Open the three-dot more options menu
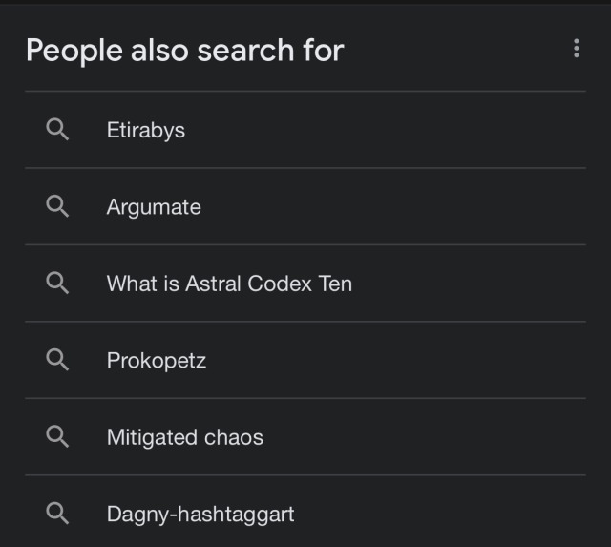Viewport: 611px width, 547px height. (x=576, y=49)
